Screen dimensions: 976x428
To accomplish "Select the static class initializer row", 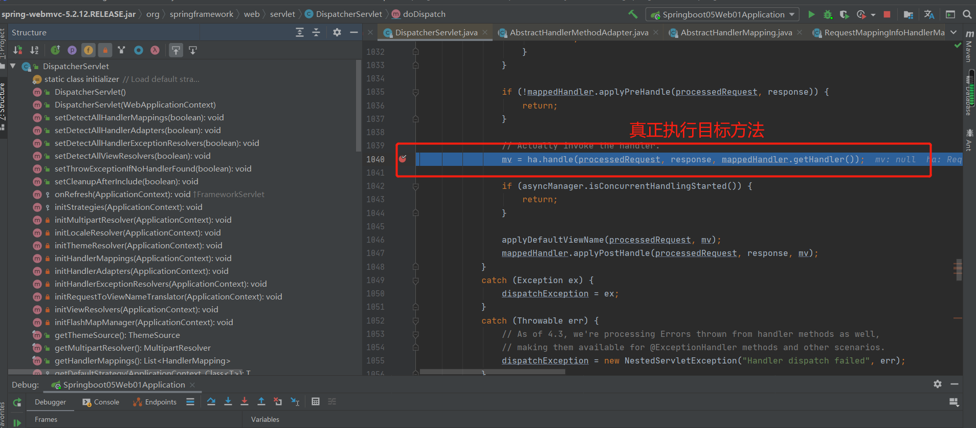I will coord(82,79).
